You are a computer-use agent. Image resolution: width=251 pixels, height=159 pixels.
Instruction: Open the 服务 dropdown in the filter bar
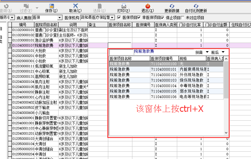point(12,18)
